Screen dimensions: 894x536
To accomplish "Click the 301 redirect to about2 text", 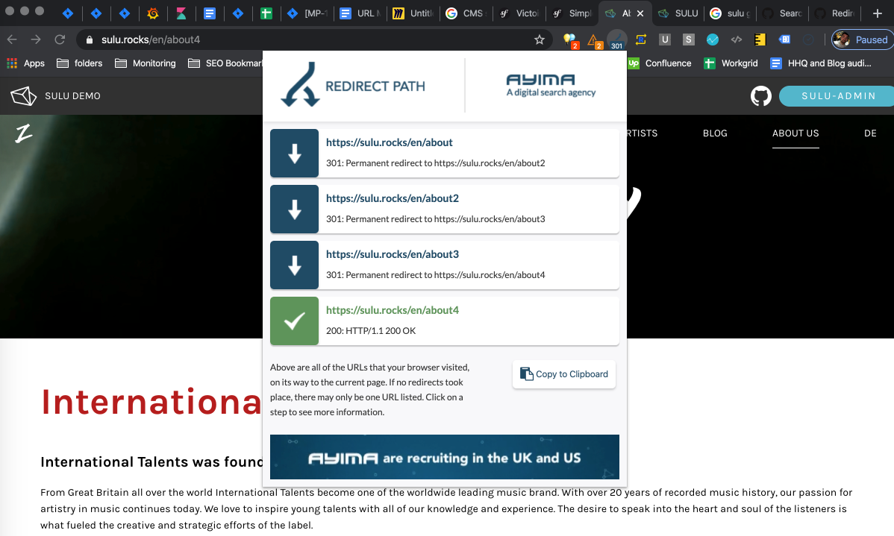I will coord(436,163).
